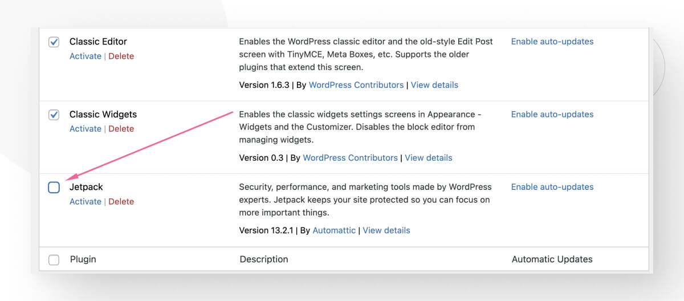Uncheck the Classic Widgets plugin checkbox
Screen dimensions: 684x301
[54, 115]
